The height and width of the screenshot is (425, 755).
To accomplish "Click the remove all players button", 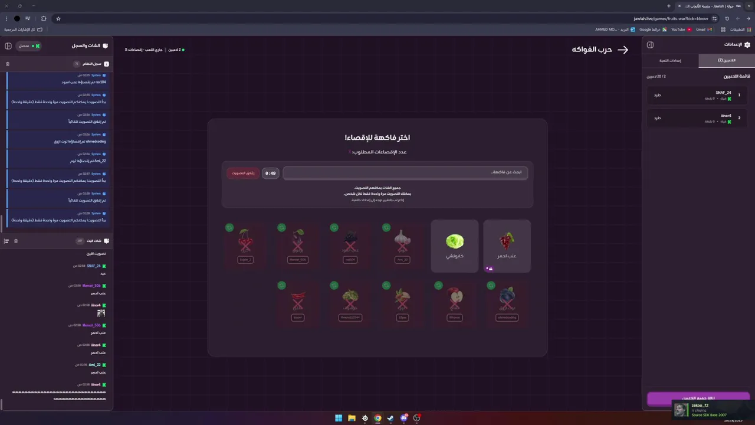I will (x=698, y=398).
